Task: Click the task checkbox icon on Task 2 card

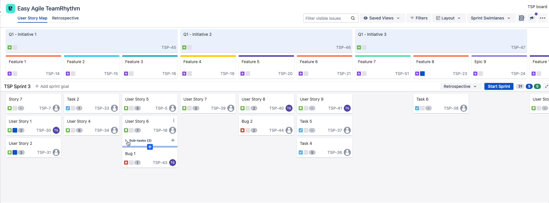Action: coord(68,108)
